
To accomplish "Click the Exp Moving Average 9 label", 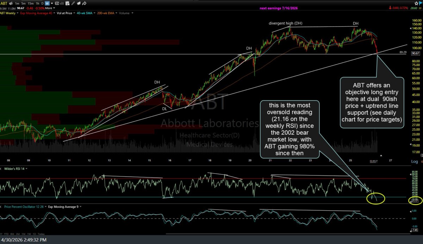I will [x=64, y=206].
